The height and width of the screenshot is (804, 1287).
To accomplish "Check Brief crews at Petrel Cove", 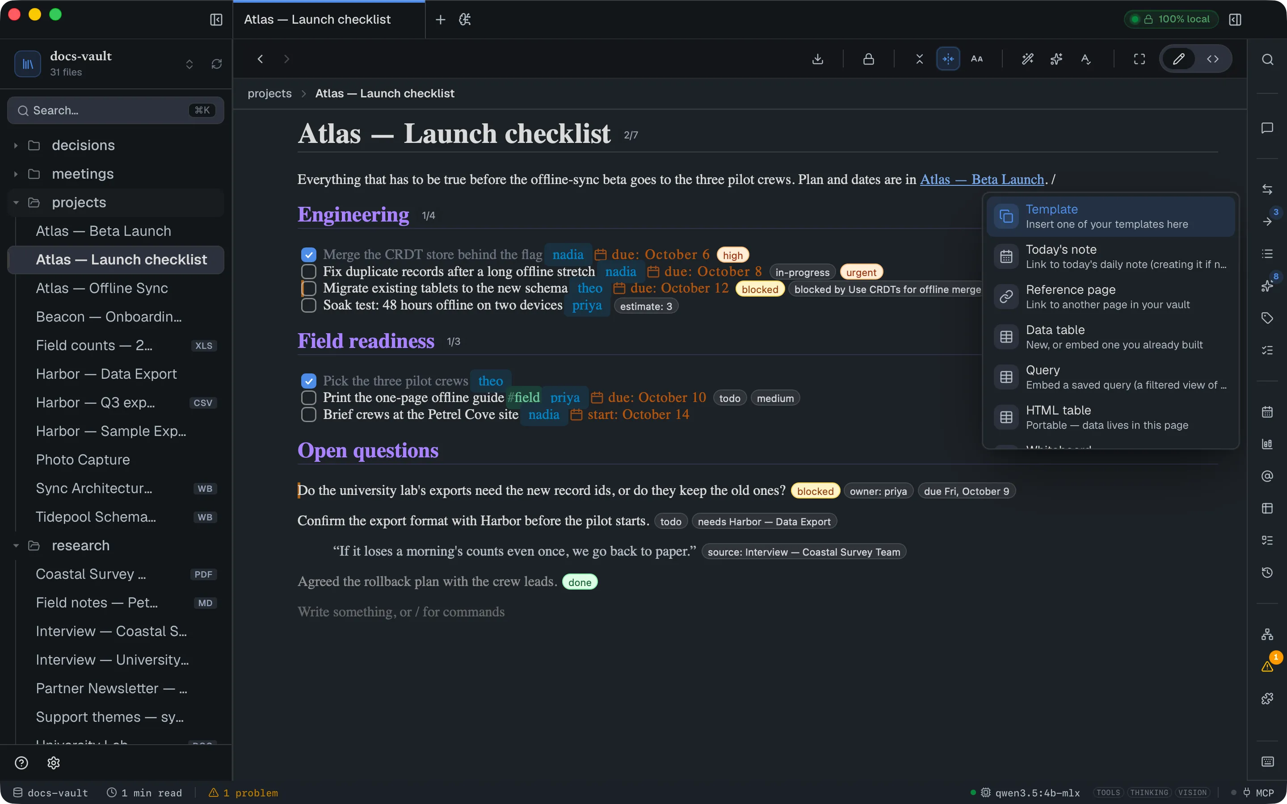I will point(308,414).
